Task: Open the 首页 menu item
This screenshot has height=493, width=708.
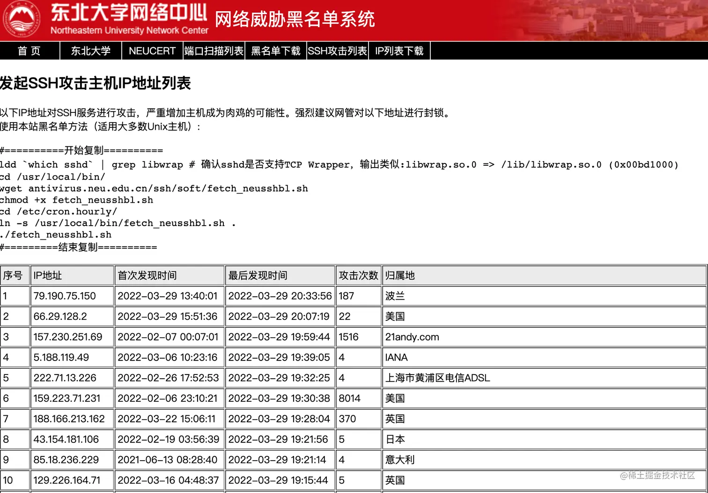Action: tap(29, 51)
